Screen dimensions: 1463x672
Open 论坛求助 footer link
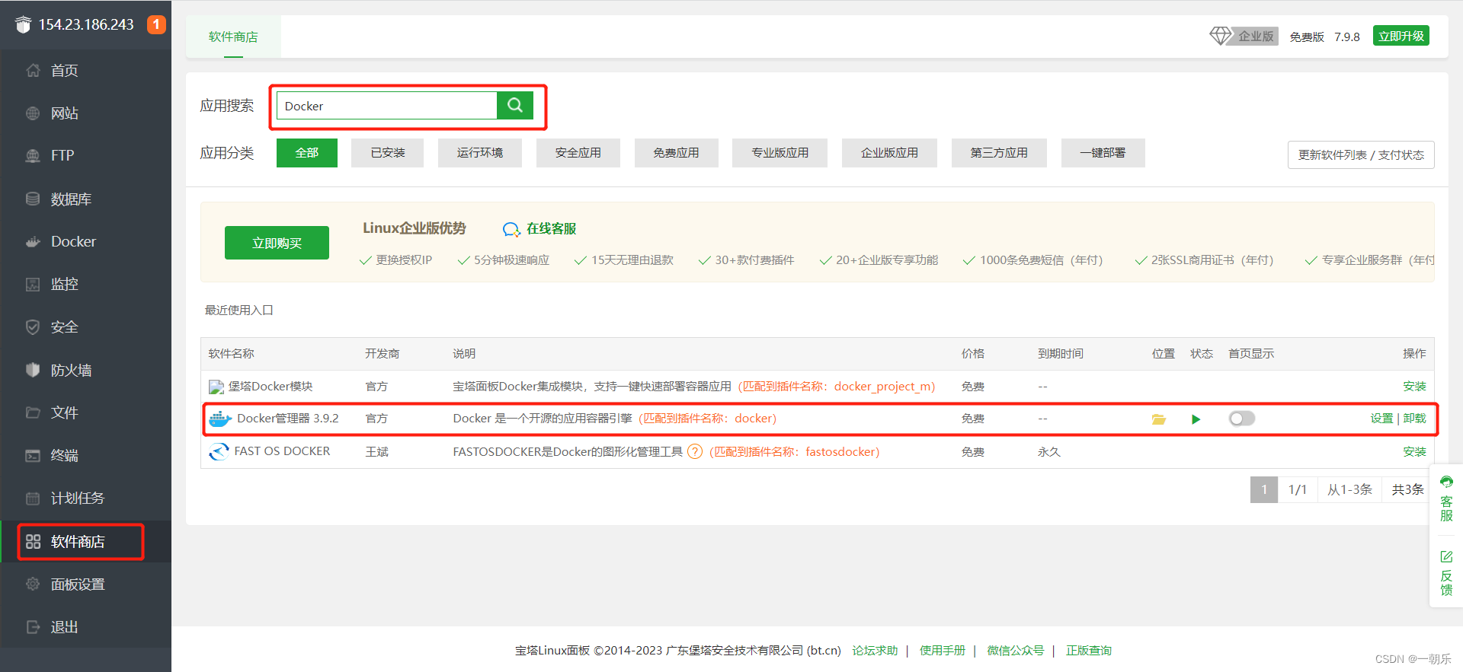tap(875, 651)
